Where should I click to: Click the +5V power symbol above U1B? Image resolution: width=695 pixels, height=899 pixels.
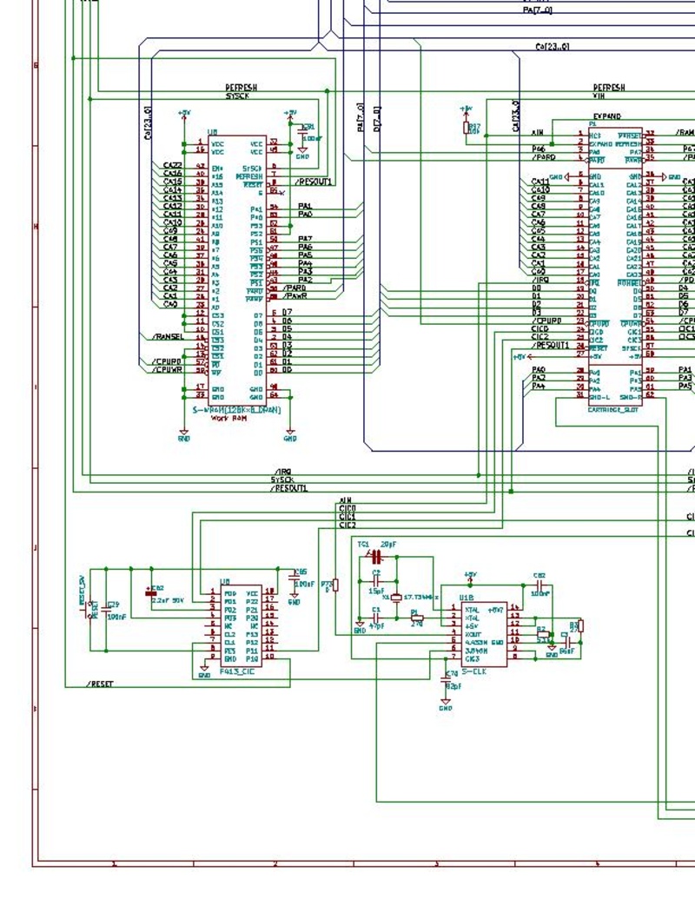[x=468, y=574]
